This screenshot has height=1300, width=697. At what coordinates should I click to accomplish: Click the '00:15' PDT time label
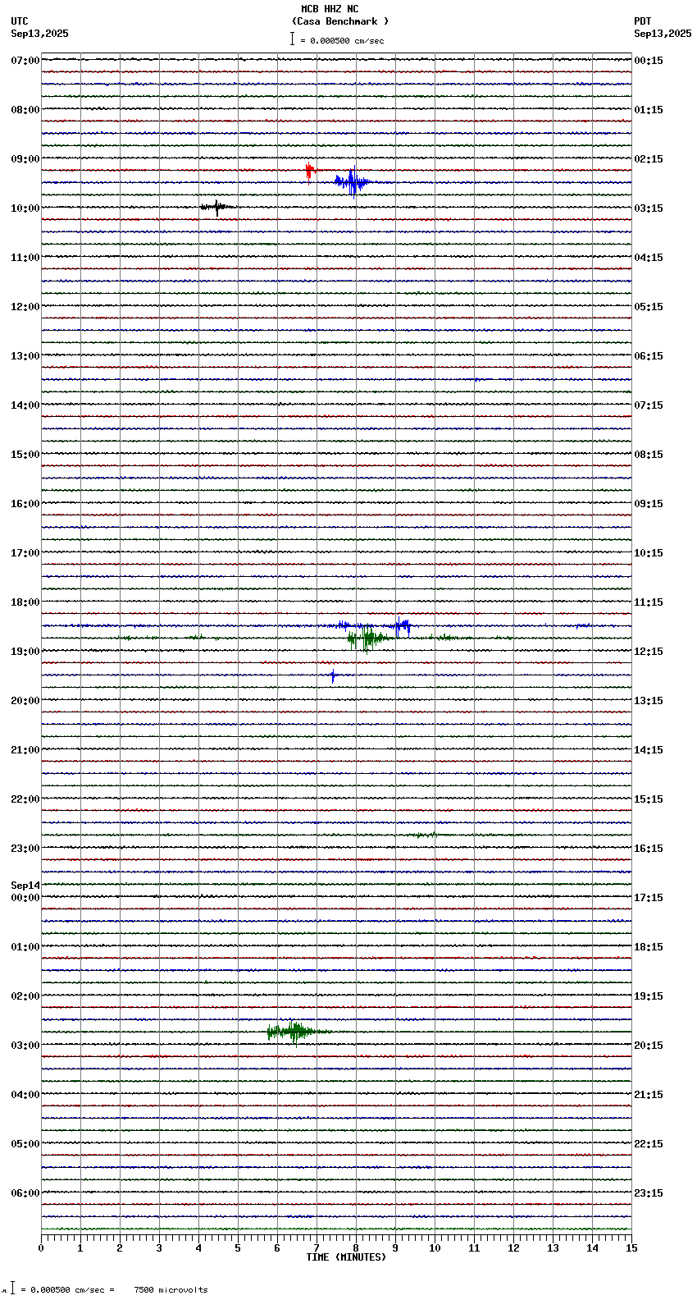pyautogui.click(x=649, y=61)
